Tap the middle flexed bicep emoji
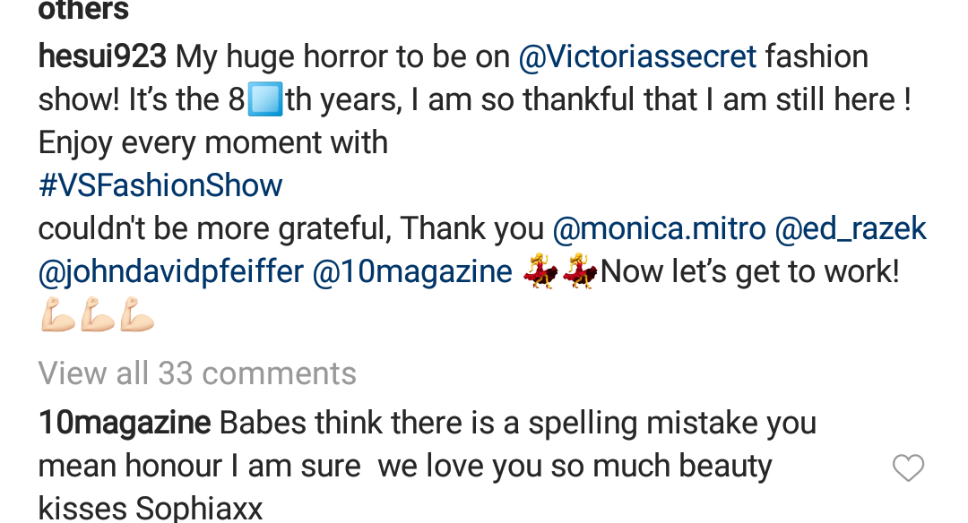 97,316
